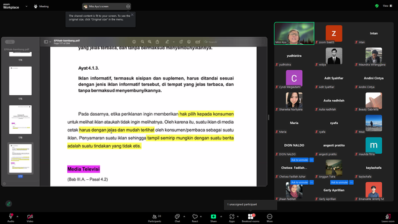Click the PDF info inspector icon
Viewport: 398px width, 224px height.
[x=134, y=42]
